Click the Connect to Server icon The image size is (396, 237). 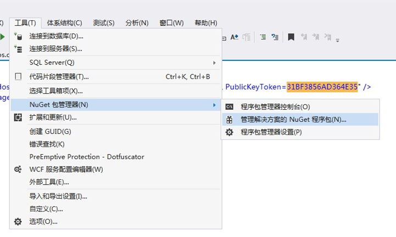[18, 49]
